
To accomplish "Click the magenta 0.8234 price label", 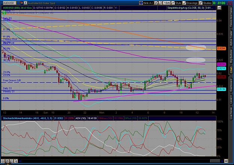I will [221, 64].
